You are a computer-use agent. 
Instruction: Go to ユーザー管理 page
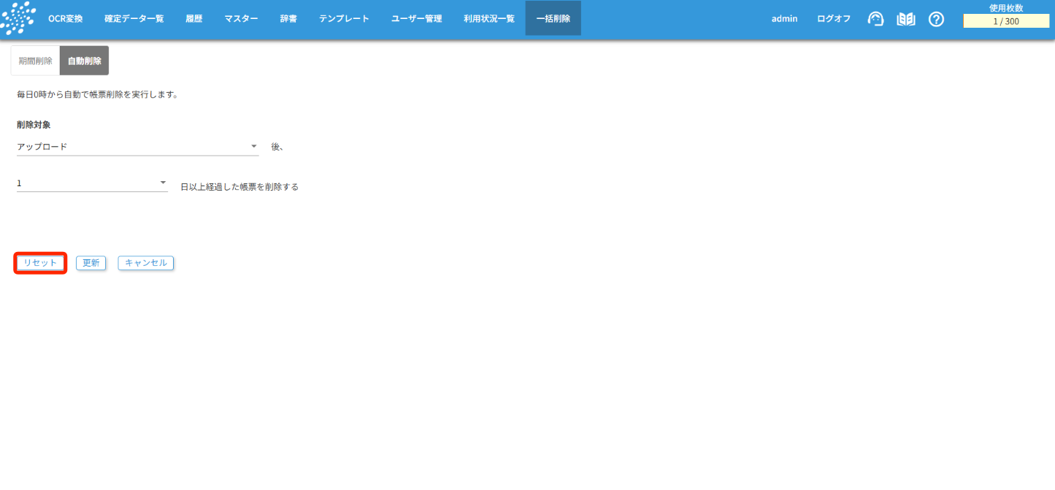tap(416, 19)
